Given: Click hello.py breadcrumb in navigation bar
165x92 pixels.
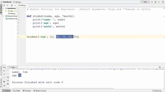Looking at the screenshot, I should pos(17,2).
